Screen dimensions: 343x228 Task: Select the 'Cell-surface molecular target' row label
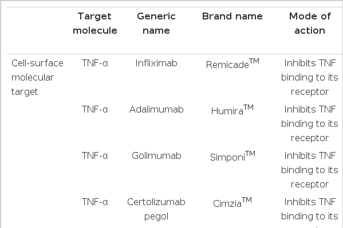point(37,78)
